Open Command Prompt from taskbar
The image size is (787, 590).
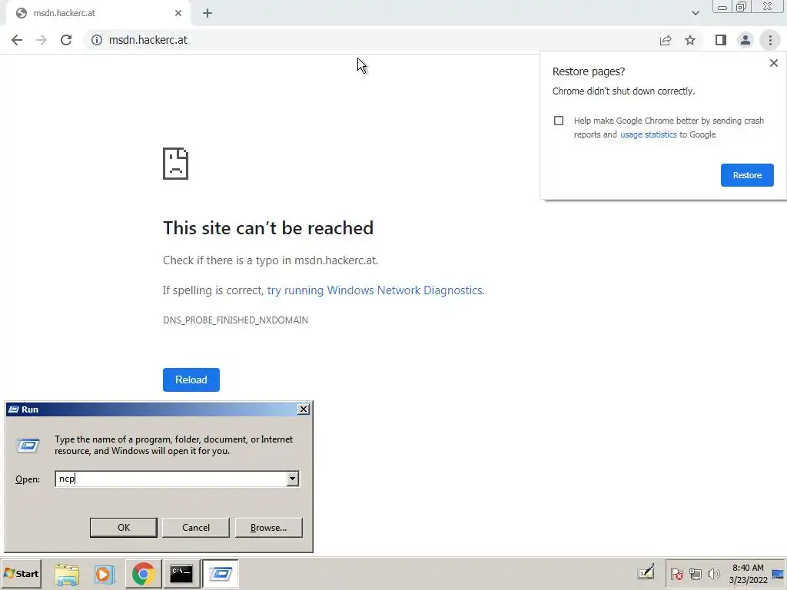coord(181,574)
